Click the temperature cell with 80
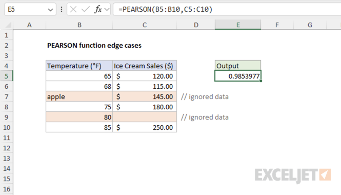The image size is (341, 195). [x=79, y=117]
